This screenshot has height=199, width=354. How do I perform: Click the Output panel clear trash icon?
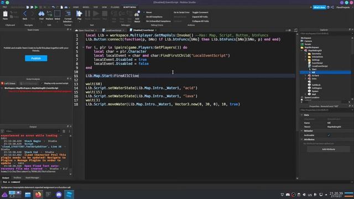(x=64, y=131)
